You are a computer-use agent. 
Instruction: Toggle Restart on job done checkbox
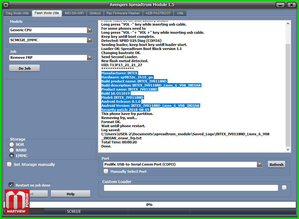(x=11, y=185)
